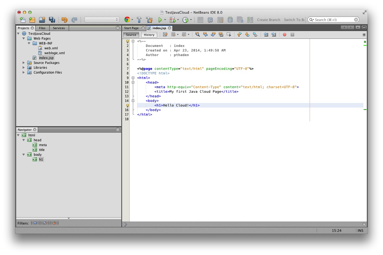Screen dimensions: 383x255
Task: Click the Find Selection magnifier icon
Action: (x=197, y=35)
